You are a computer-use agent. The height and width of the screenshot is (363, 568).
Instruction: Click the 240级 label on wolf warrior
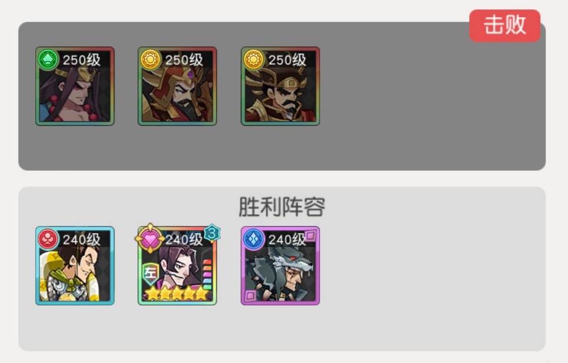point(288,239)
